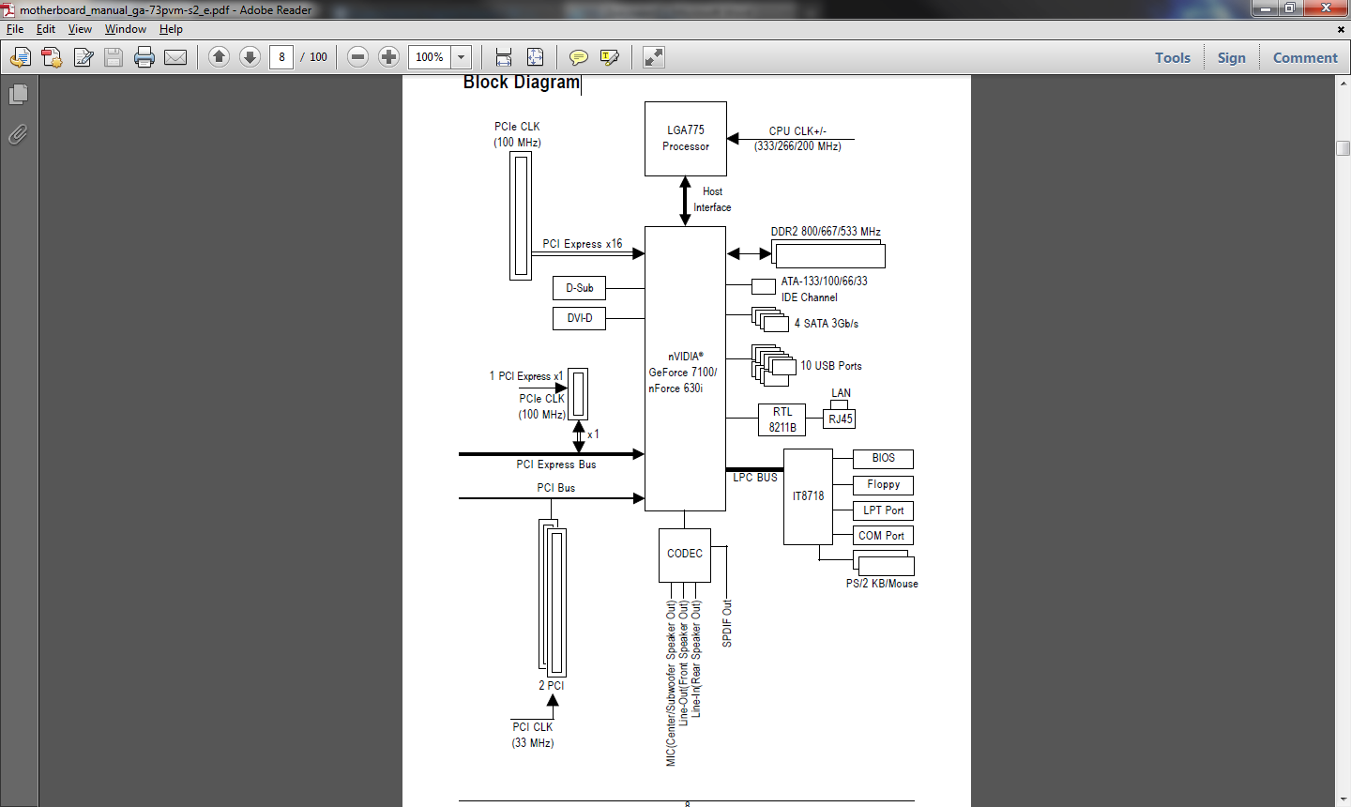Click the Host Interface label
The width and height of the screenshot is (1351, 807).
point(712,199)
